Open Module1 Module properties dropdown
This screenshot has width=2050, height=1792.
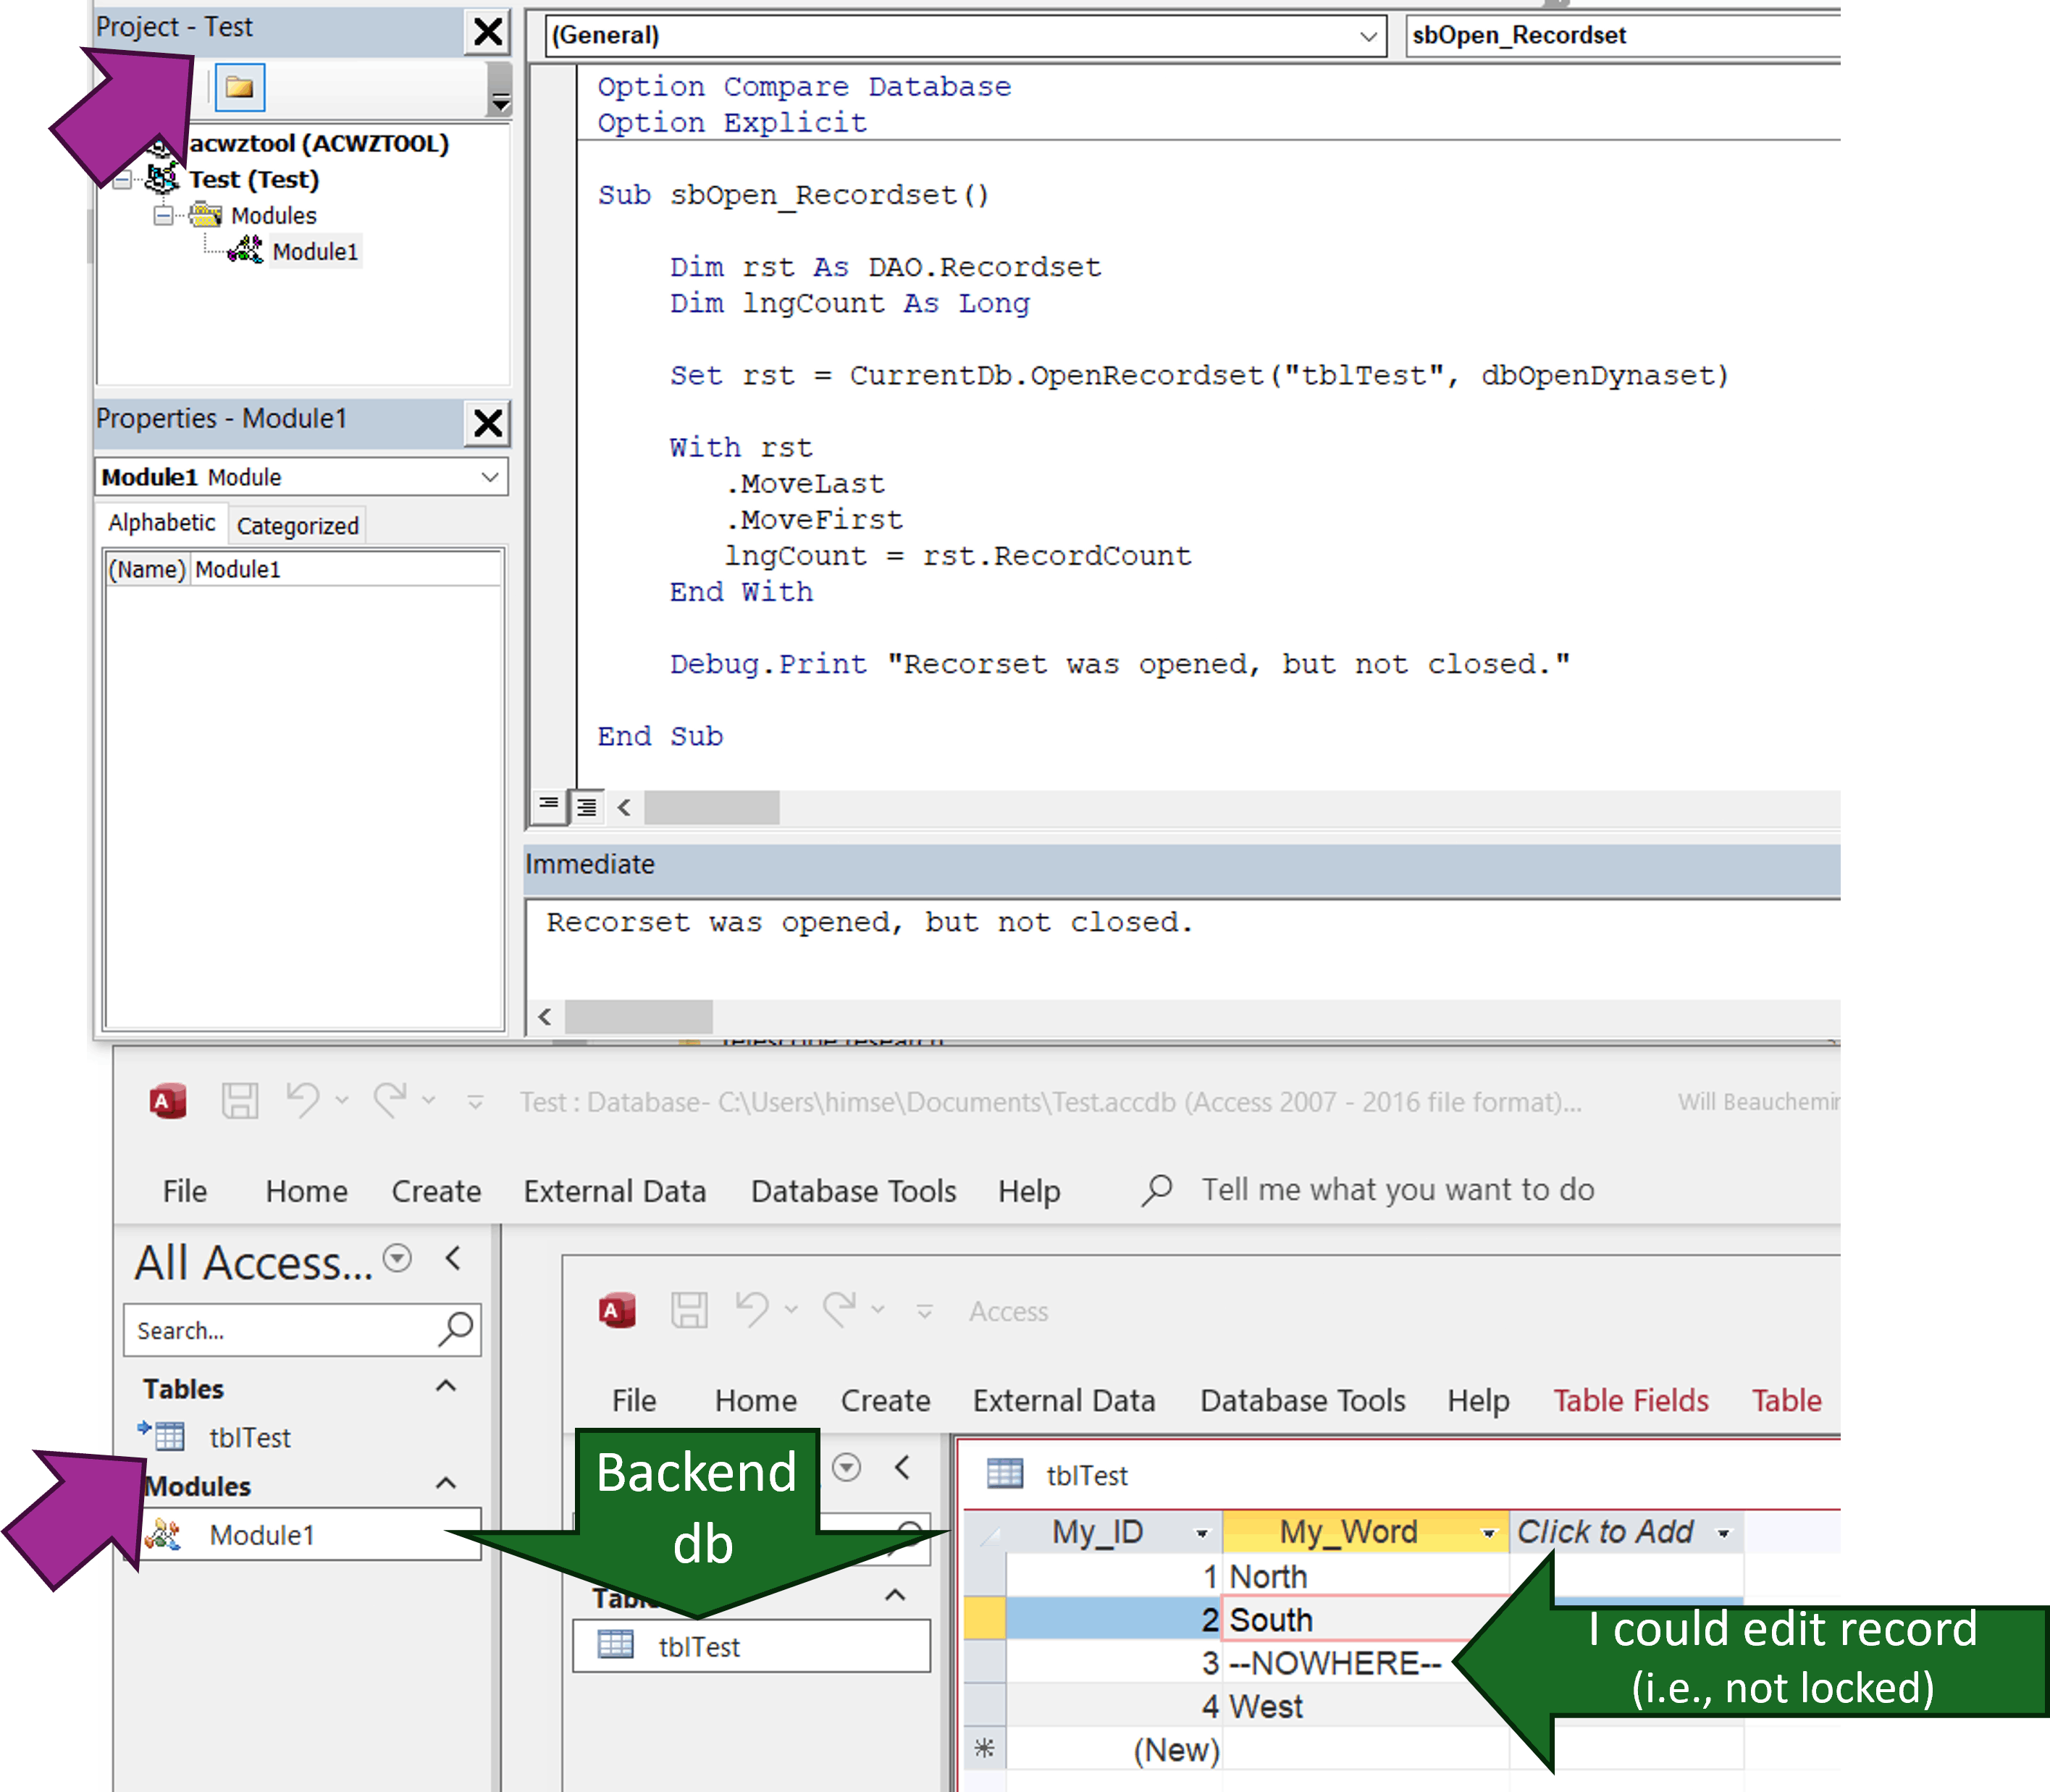point(490,477)
